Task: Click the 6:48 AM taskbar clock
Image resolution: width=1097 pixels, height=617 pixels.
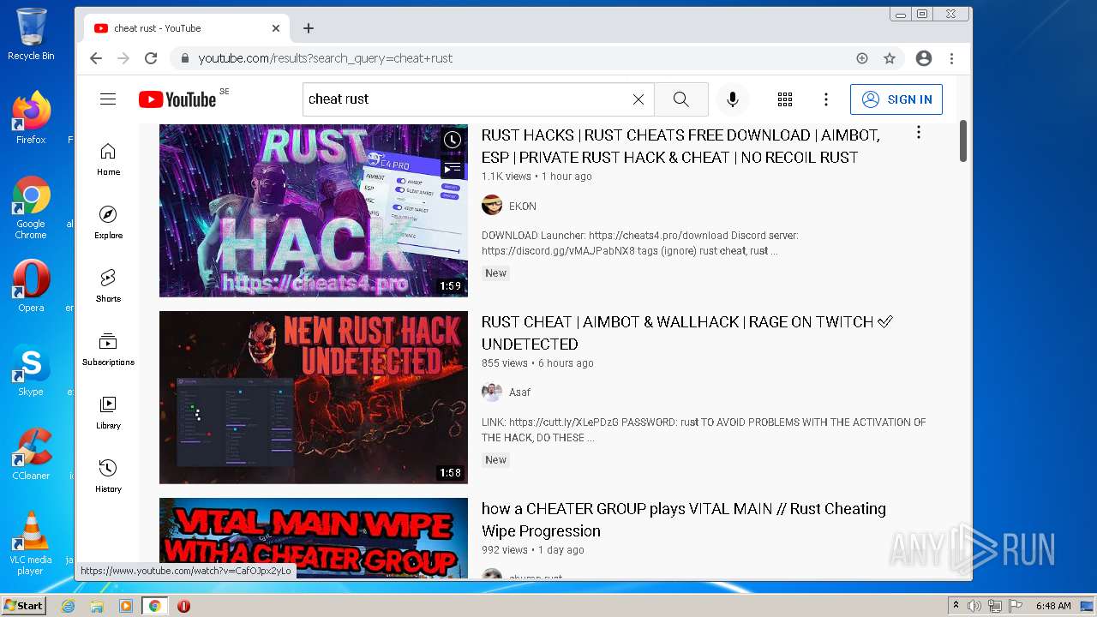Action: [x=1053, y=606]
